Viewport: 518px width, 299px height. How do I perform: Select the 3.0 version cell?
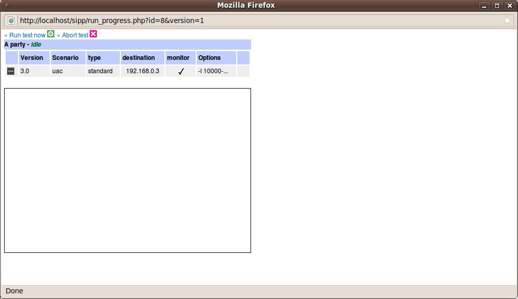(34, 71)
